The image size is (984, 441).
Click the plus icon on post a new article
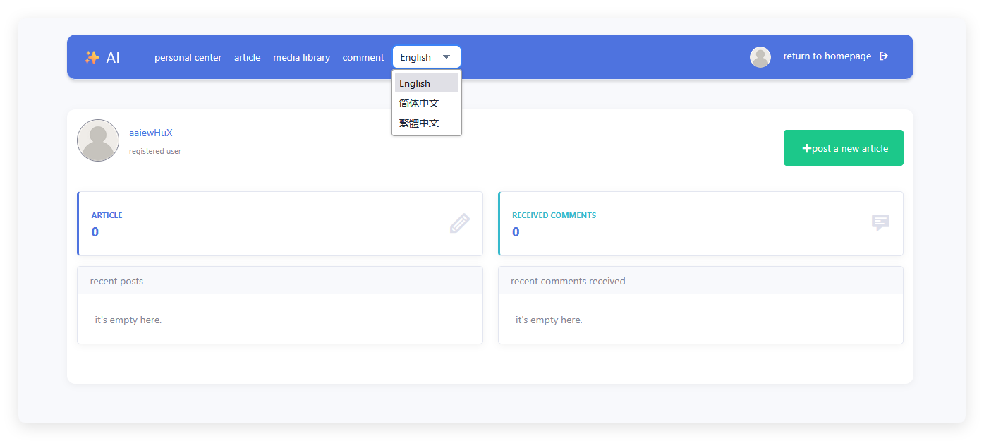[x=807, y=148]
